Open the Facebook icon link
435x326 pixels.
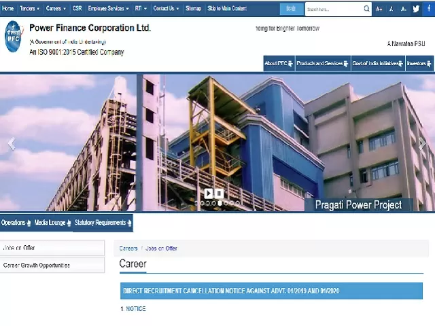coord(429,9)
